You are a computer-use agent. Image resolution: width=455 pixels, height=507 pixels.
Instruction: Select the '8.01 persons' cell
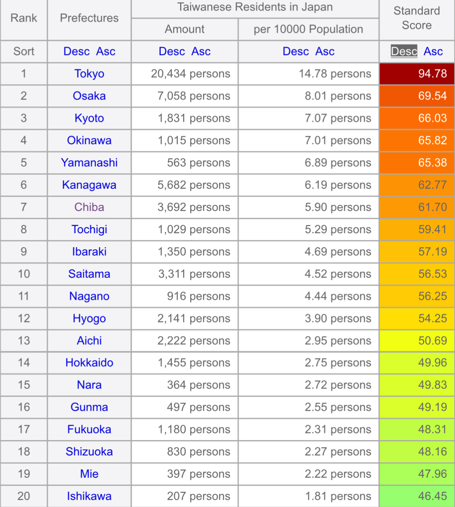pyautogui.click(x=309, y=96)
